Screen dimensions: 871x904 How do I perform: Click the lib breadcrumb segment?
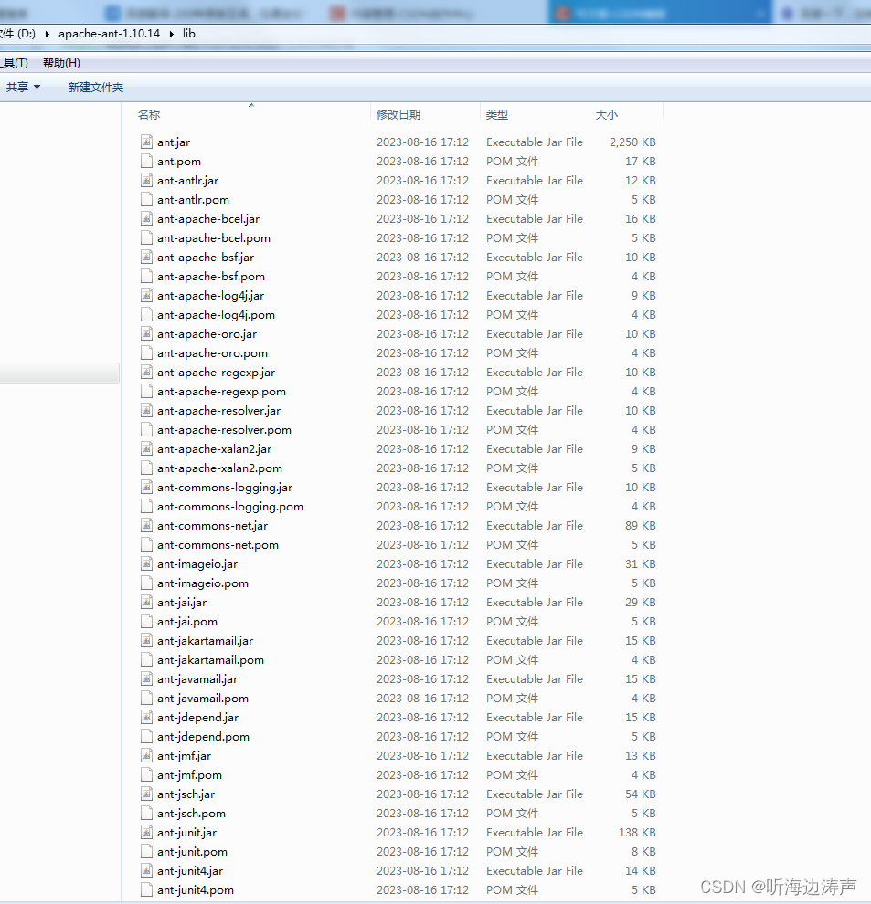[189, 34]
